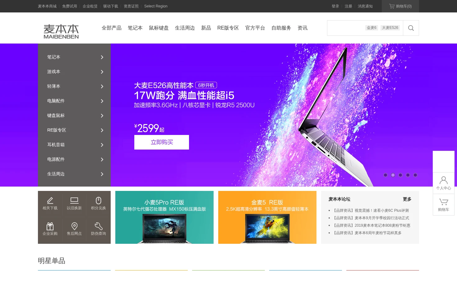Open 防伪查询 wrench icon
Viewport: 457px width, 287px height.
(99, 229)
